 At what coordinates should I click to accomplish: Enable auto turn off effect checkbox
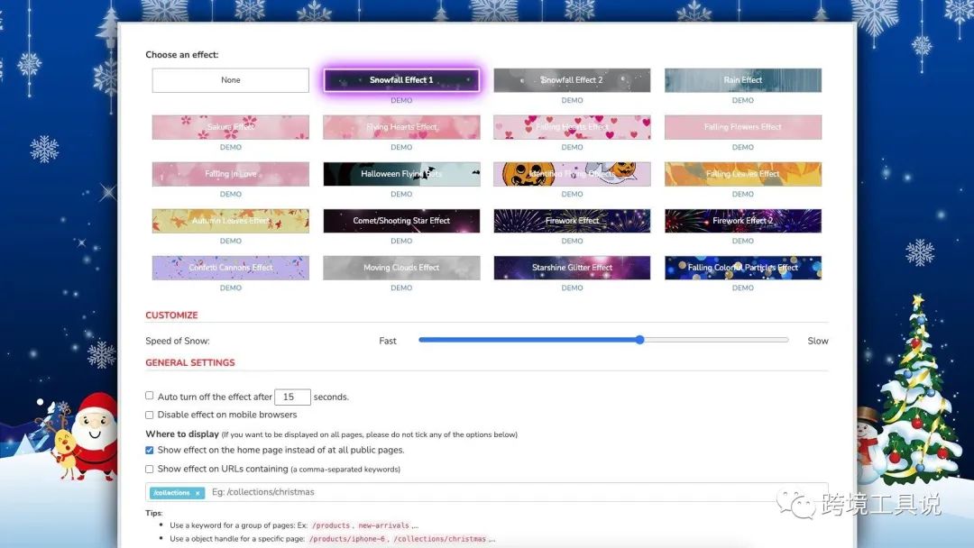point(149,396)
